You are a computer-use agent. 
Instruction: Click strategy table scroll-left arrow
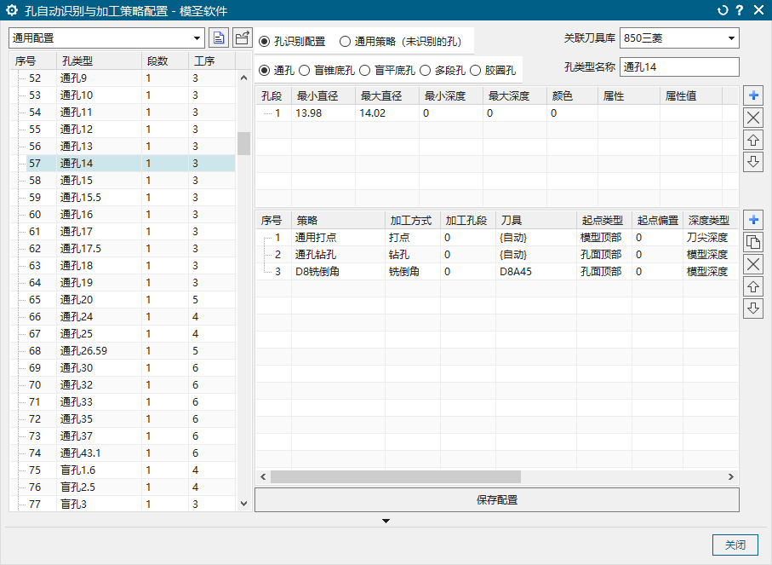(x=263, y=476)
